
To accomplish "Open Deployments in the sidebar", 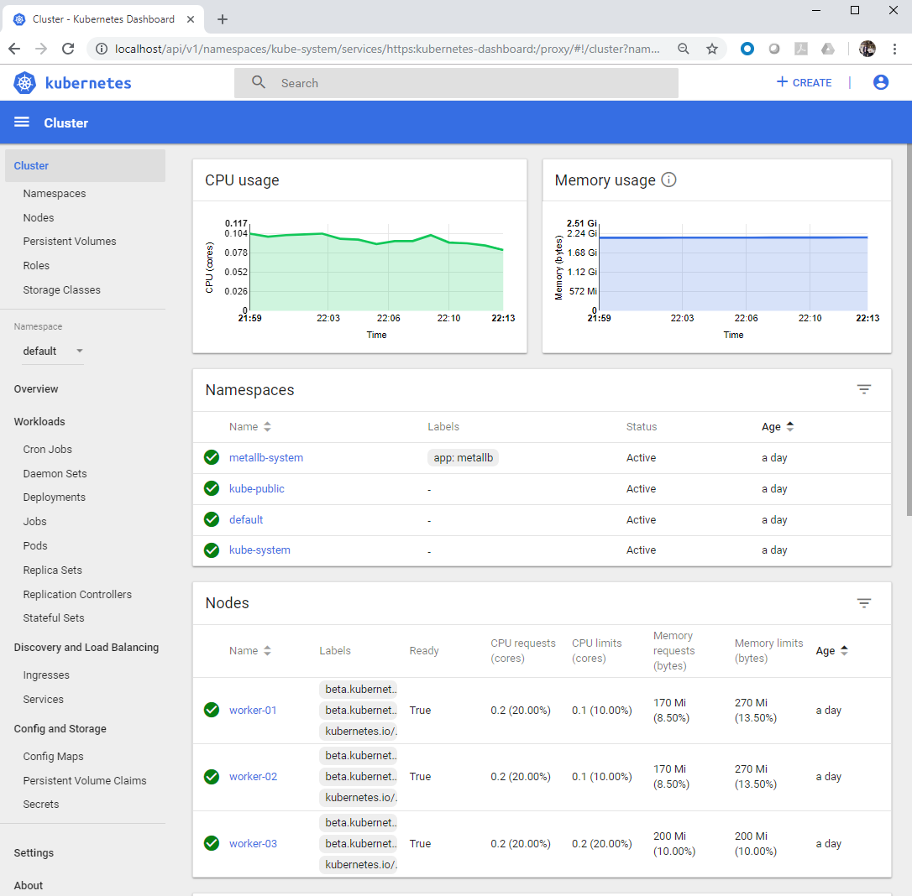I will coord(54,497).
